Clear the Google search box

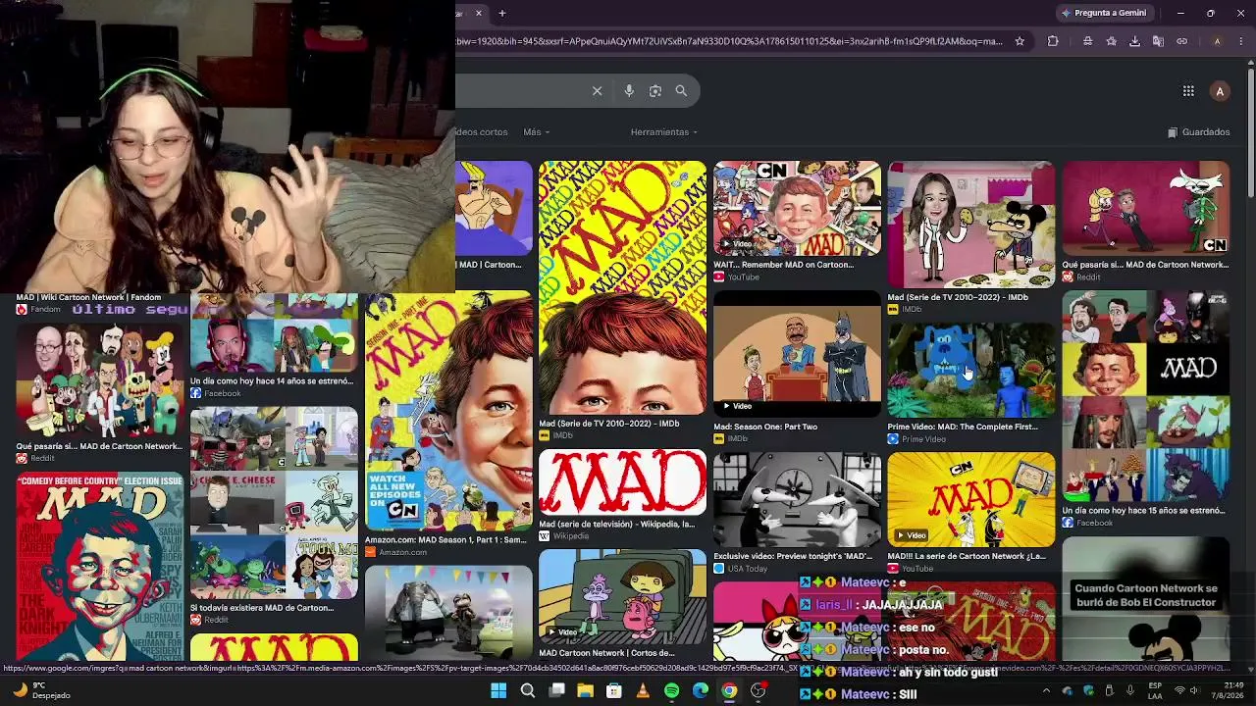(597, 91)
